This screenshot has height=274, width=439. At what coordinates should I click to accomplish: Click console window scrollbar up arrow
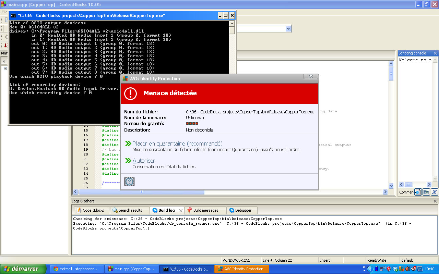click(232, 24)
